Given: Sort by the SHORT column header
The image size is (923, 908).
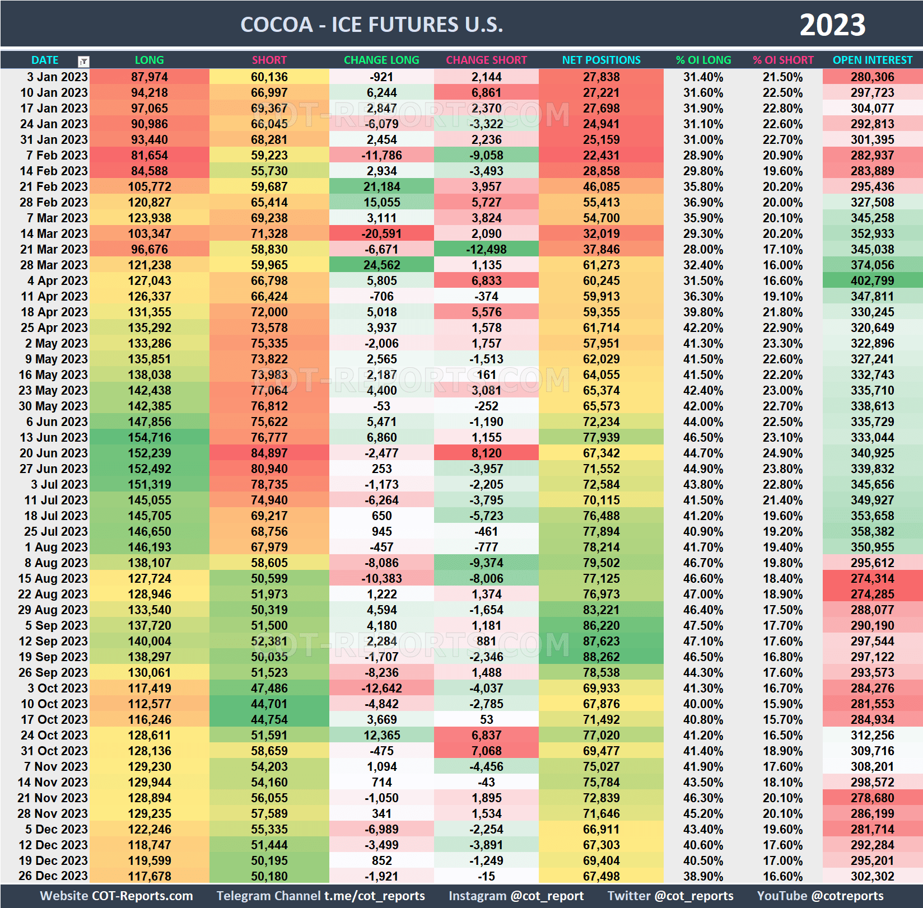Looking at the screenshot, I should pos(269,60).
